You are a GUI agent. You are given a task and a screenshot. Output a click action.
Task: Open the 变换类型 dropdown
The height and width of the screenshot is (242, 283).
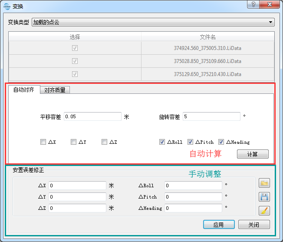[153, 22]
